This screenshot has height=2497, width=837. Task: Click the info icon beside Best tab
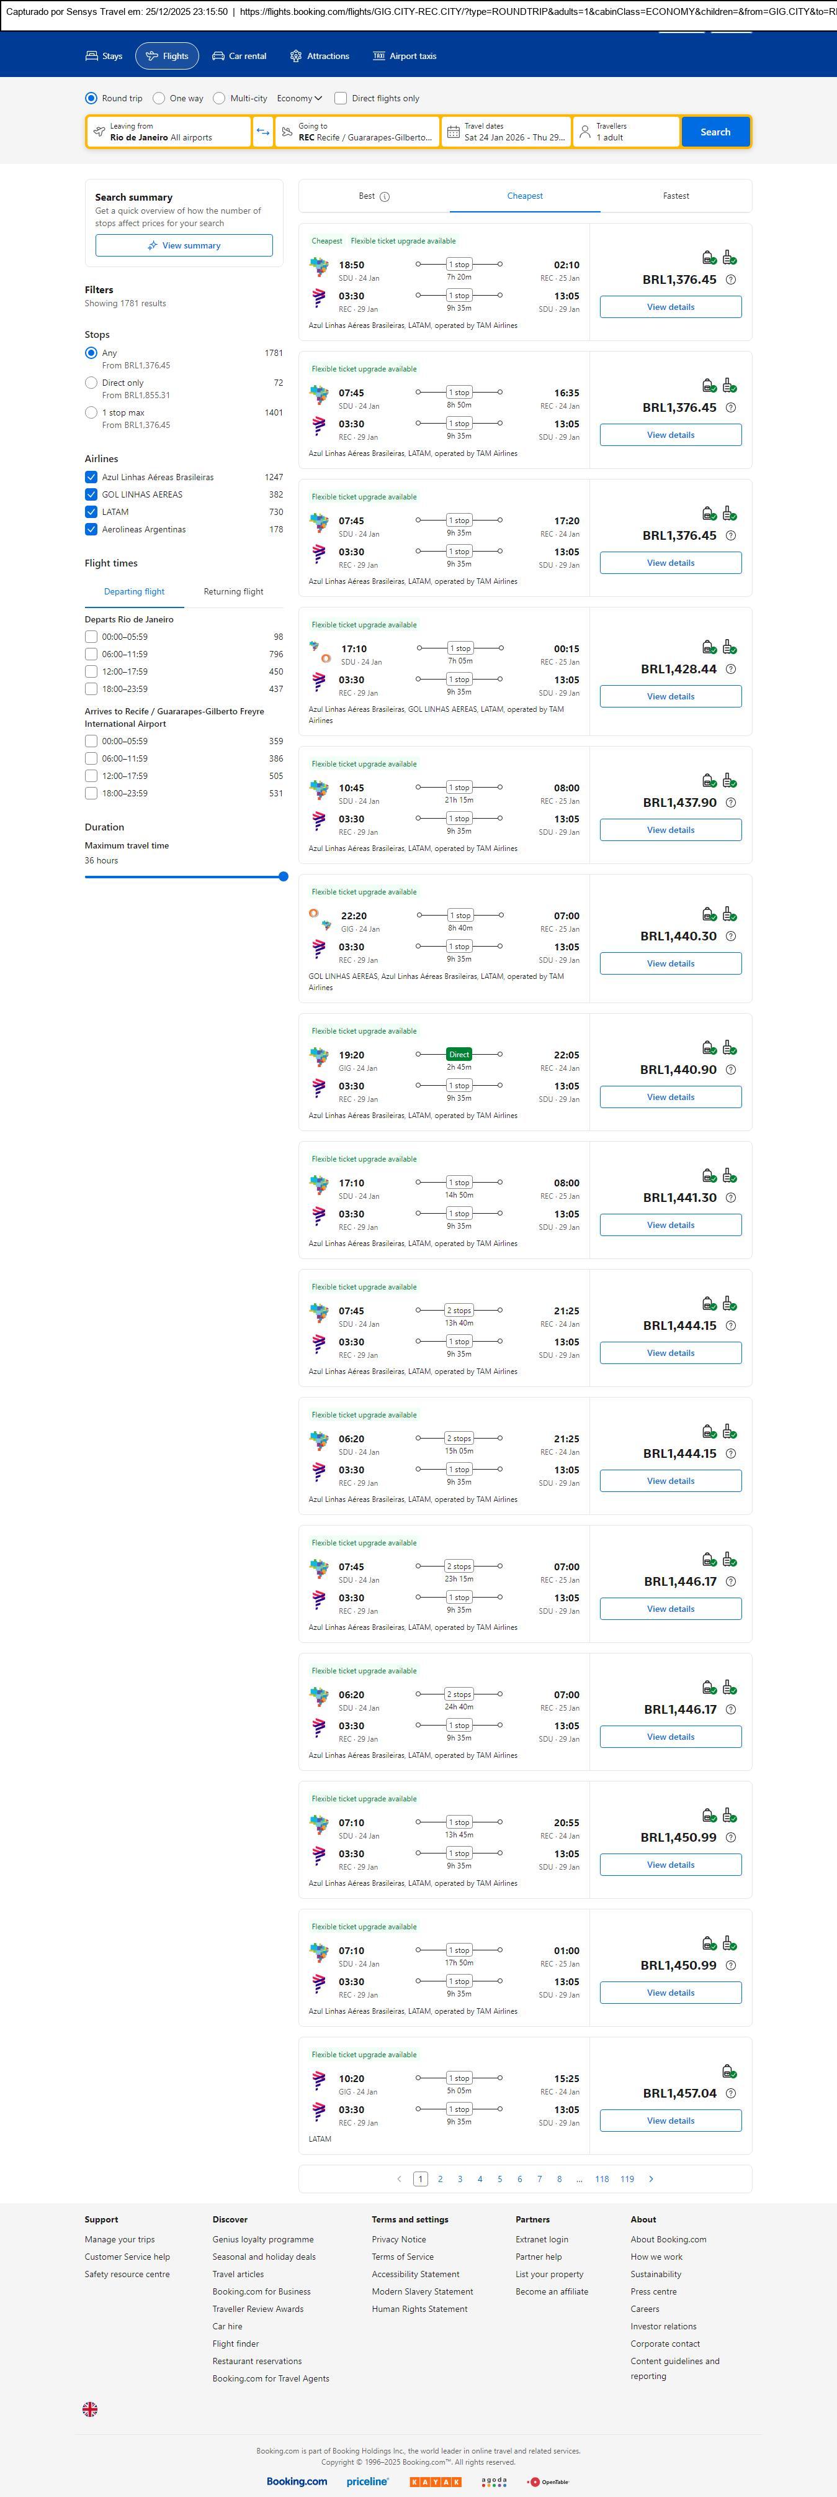[x=385, y=197]
